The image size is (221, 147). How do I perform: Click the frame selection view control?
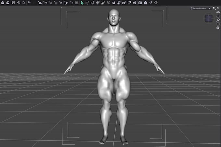point(218,24)
